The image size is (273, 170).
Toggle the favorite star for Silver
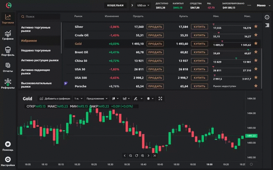(x=256, y=27)
